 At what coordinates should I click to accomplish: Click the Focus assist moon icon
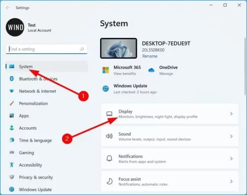pyautogui.click(x=110, y=181)
